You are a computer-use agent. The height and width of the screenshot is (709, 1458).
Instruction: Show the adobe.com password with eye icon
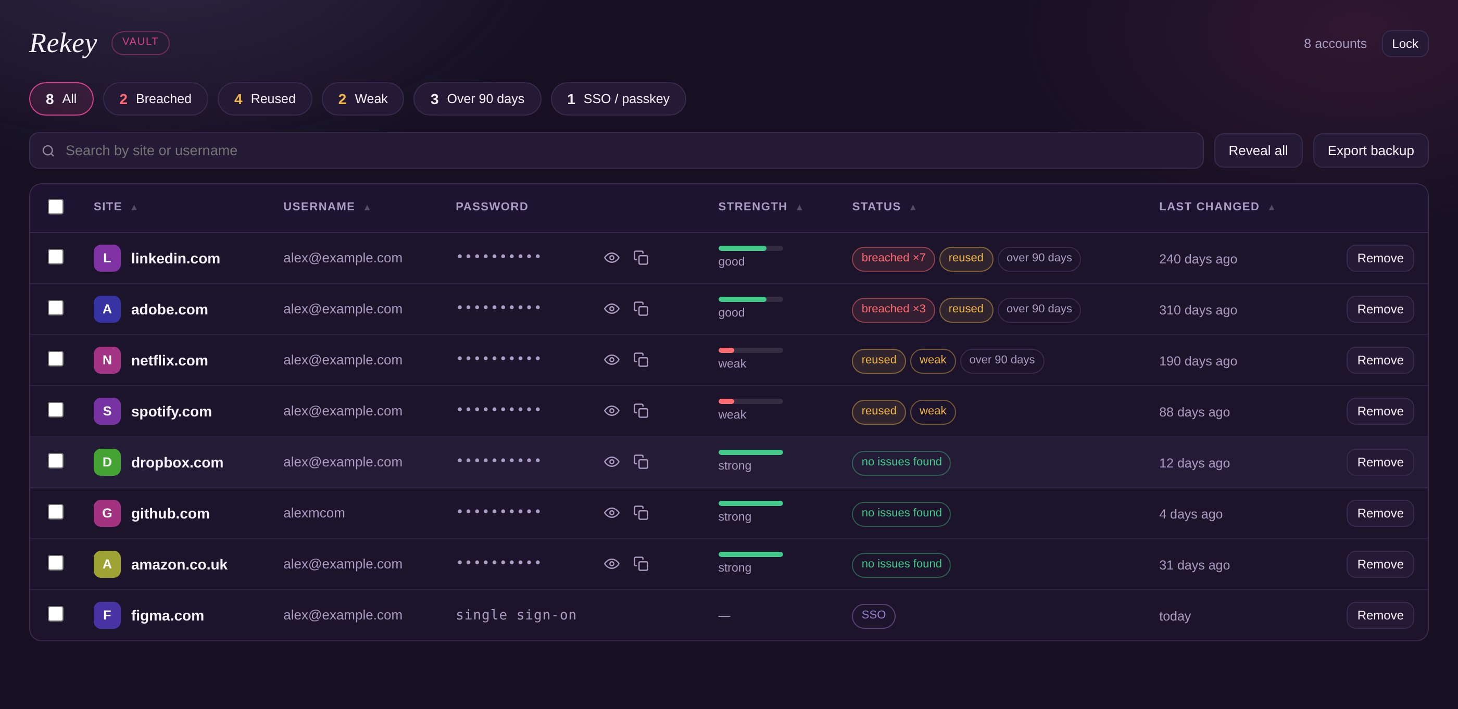(611, 309)
